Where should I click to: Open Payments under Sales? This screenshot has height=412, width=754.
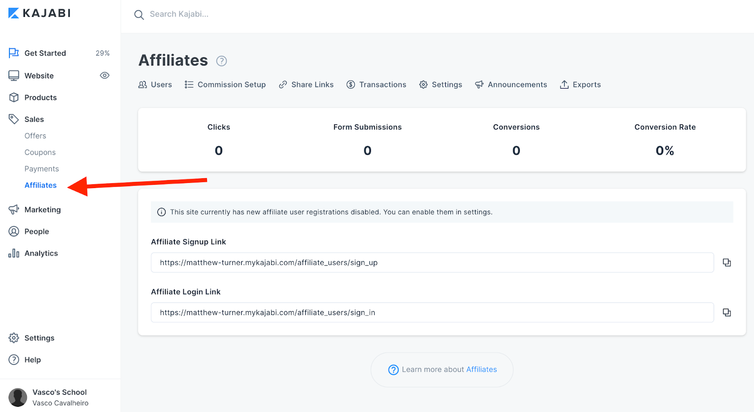tap(41, 169)
